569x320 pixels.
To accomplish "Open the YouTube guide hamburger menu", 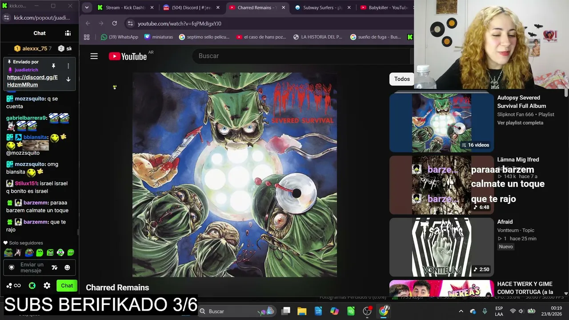I will click(x=94, y=56).
